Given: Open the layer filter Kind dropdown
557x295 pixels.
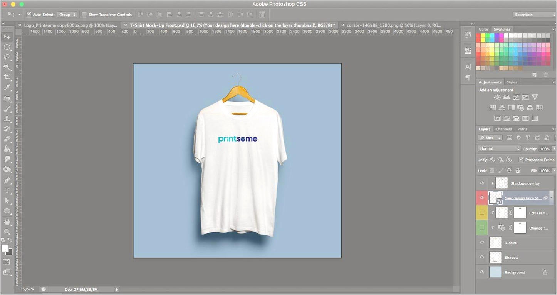Looking at the screenshot, I should coord(490,138).
